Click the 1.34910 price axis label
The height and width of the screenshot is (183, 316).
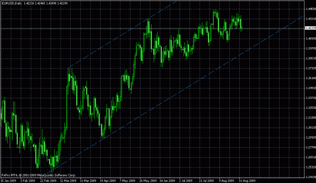click(x=311, y=88)
